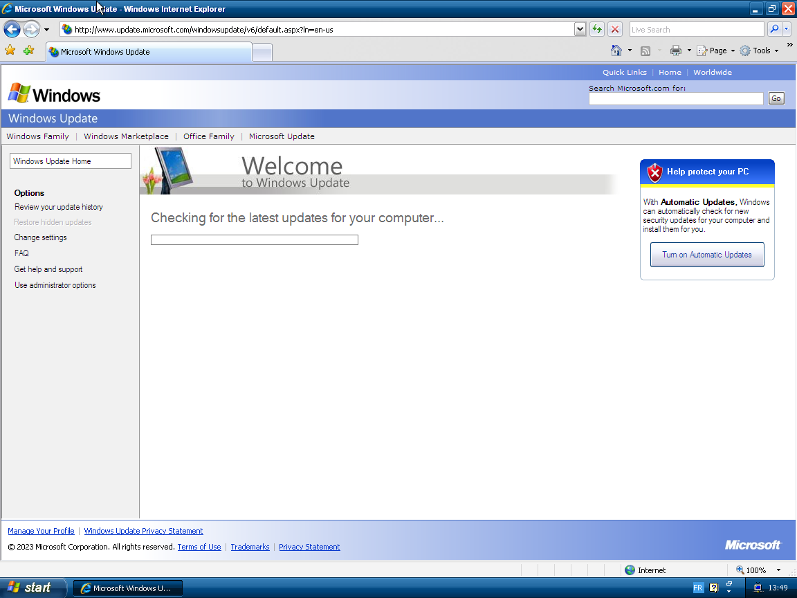
Task: Expand the toolbar overflow chevron
Action: (x=790, y=45)
